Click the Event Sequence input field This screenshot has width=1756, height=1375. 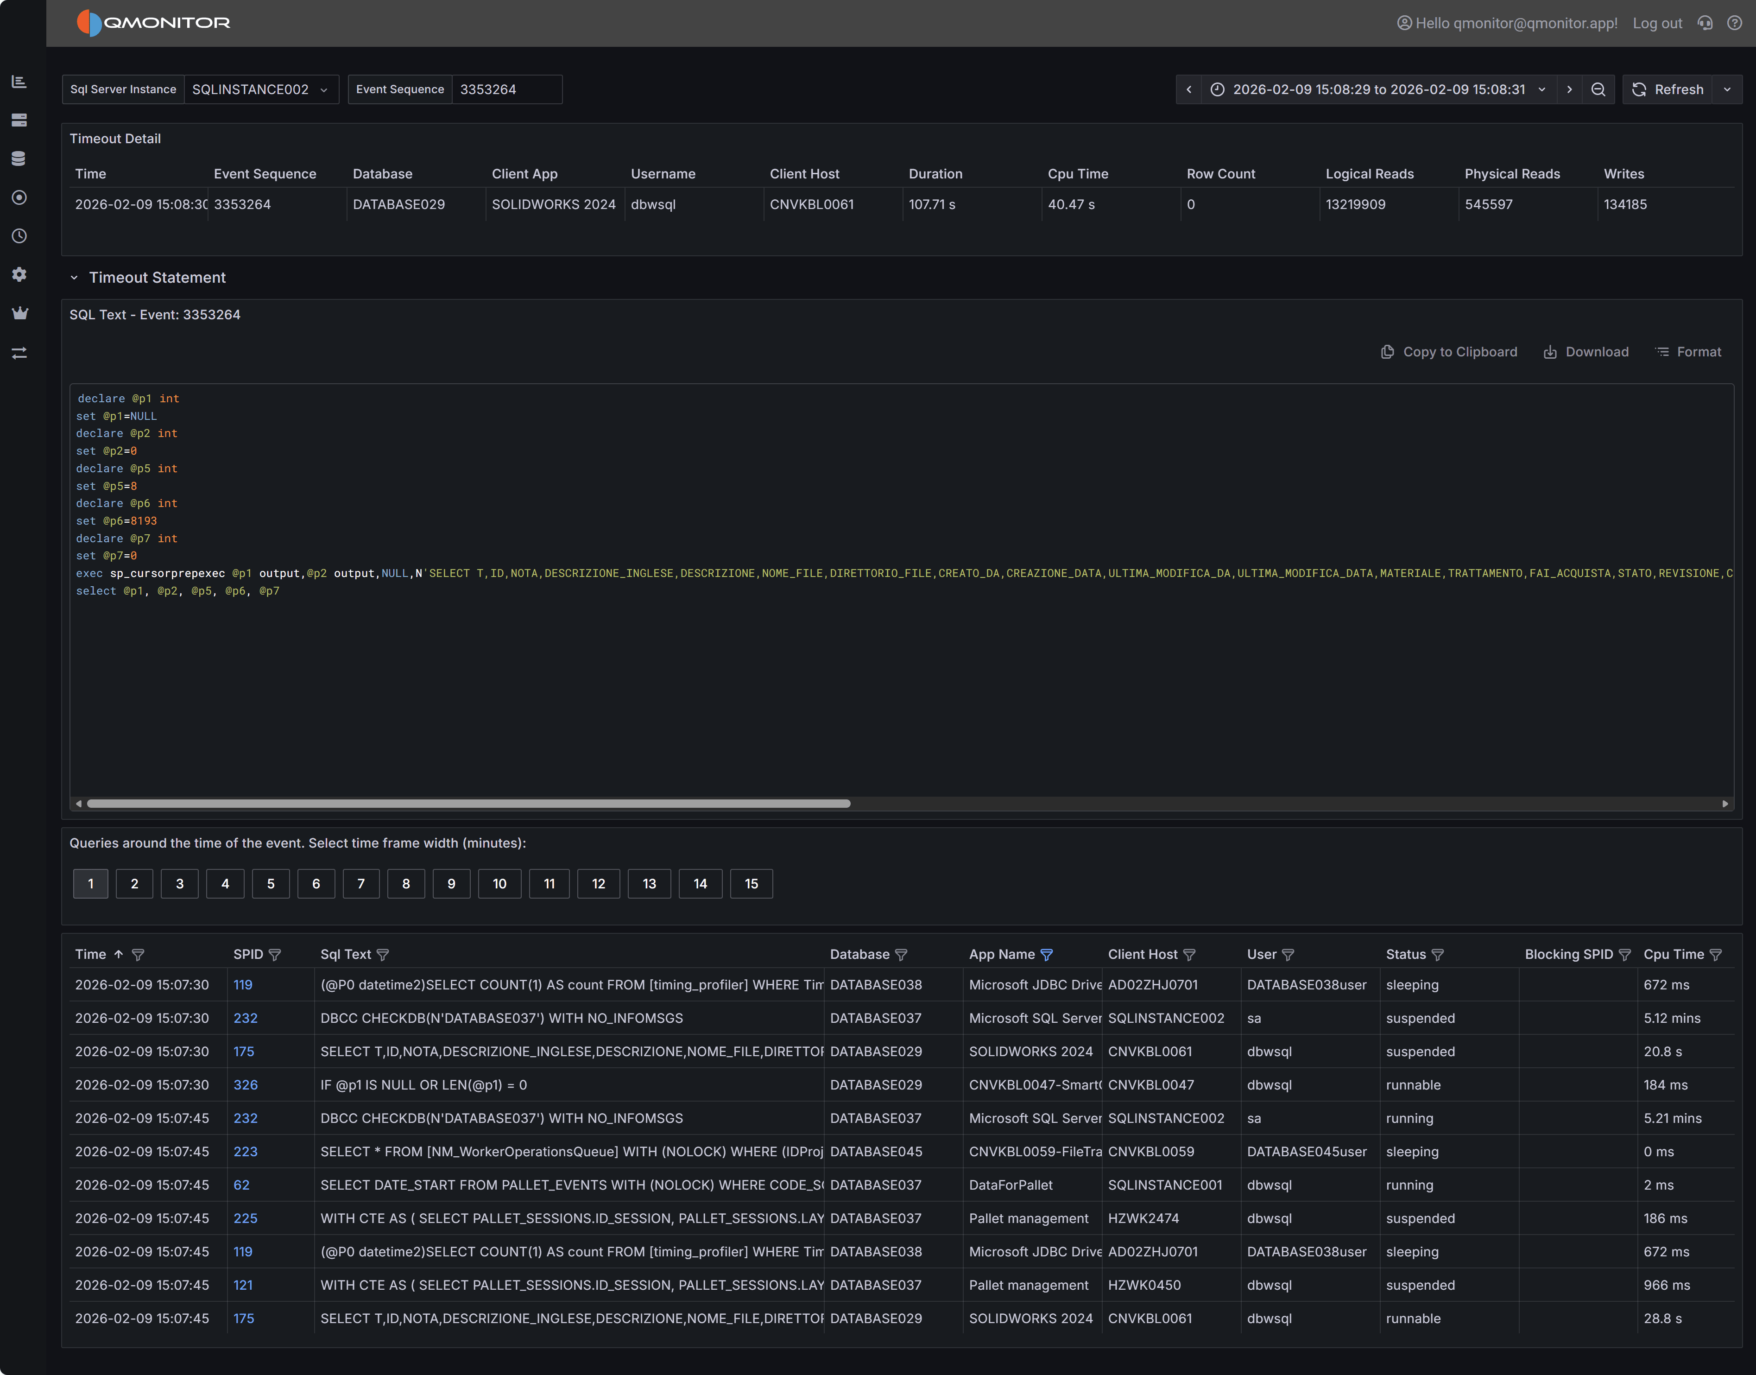click(x=505, y=89)
